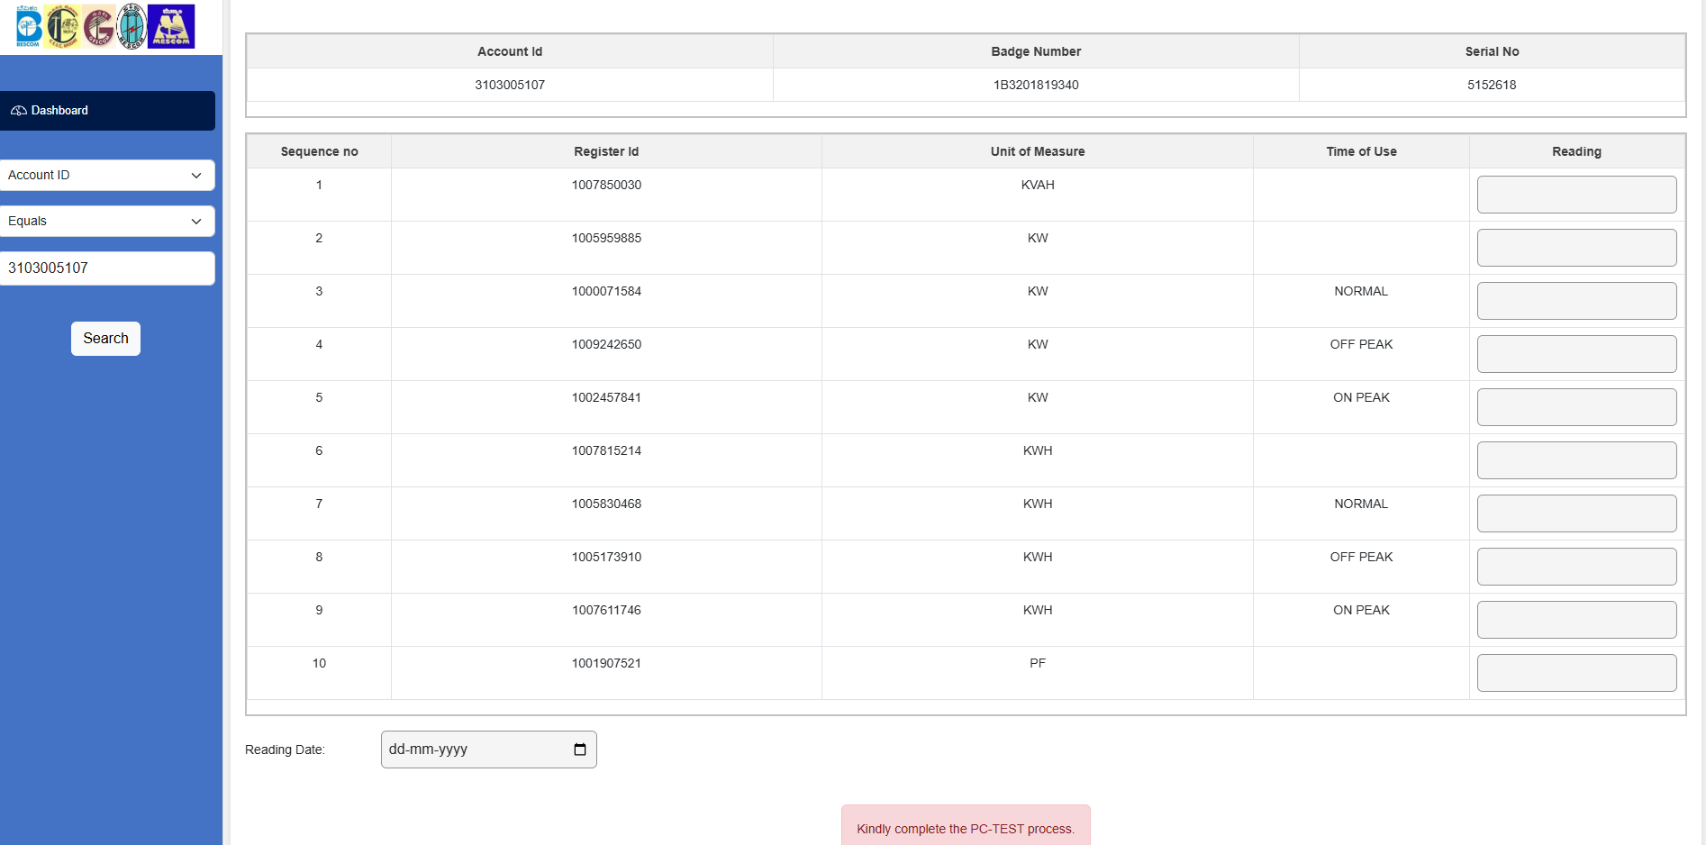Expand the Account ID dropdown
This screenshot has height=845, width=1706.
106,176
